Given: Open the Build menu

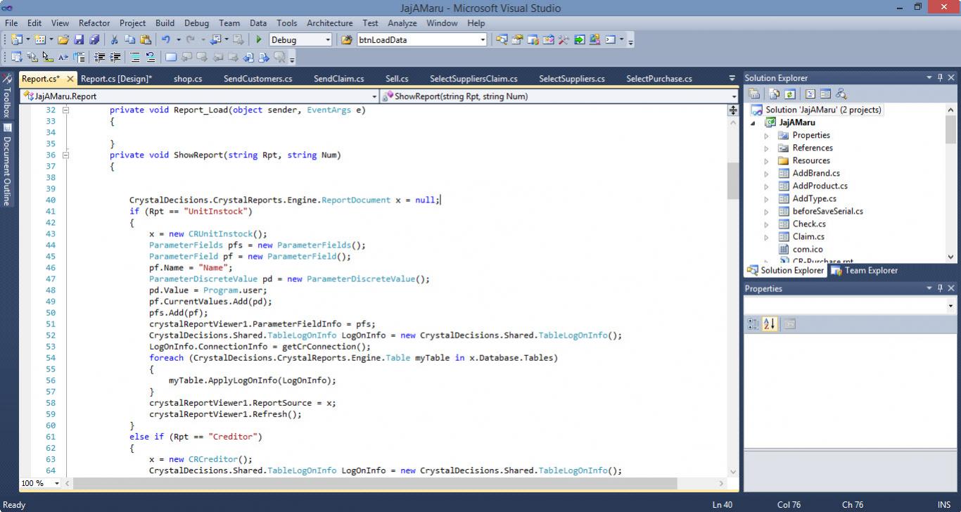Looking at the screenshot, I should click(x=165, y=23).
